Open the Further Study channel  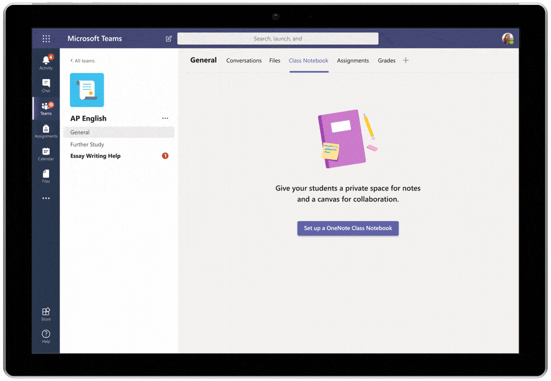pyautogui.click(x=87, y=145)
